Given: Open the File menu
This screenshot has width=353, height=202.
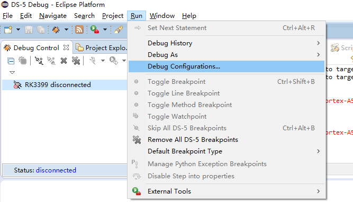Looking at the screenshot, I should point(7,16).
